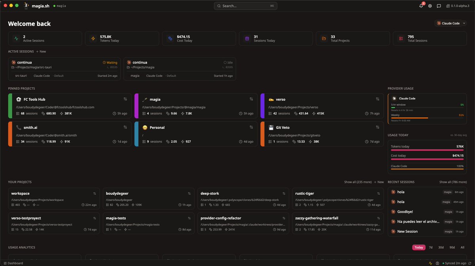Open the sliders icon on the Git Veto card
The width and height of the screenshot is (475, 266).
pyautogui.click(x=377, y=127)
